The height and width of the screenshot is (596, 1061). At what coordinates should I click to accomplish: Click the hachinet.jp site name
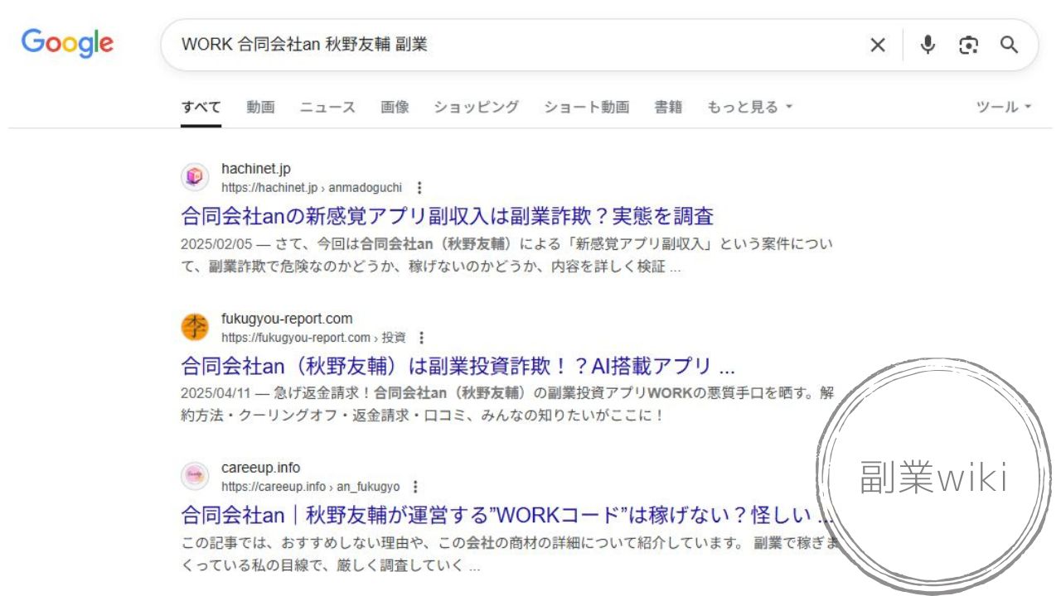tap(256, 169)
